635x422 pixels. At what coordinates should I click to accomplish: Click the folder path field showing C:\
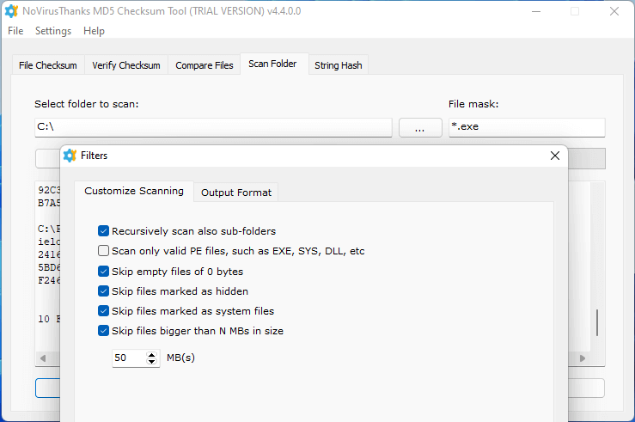point(213,127)
